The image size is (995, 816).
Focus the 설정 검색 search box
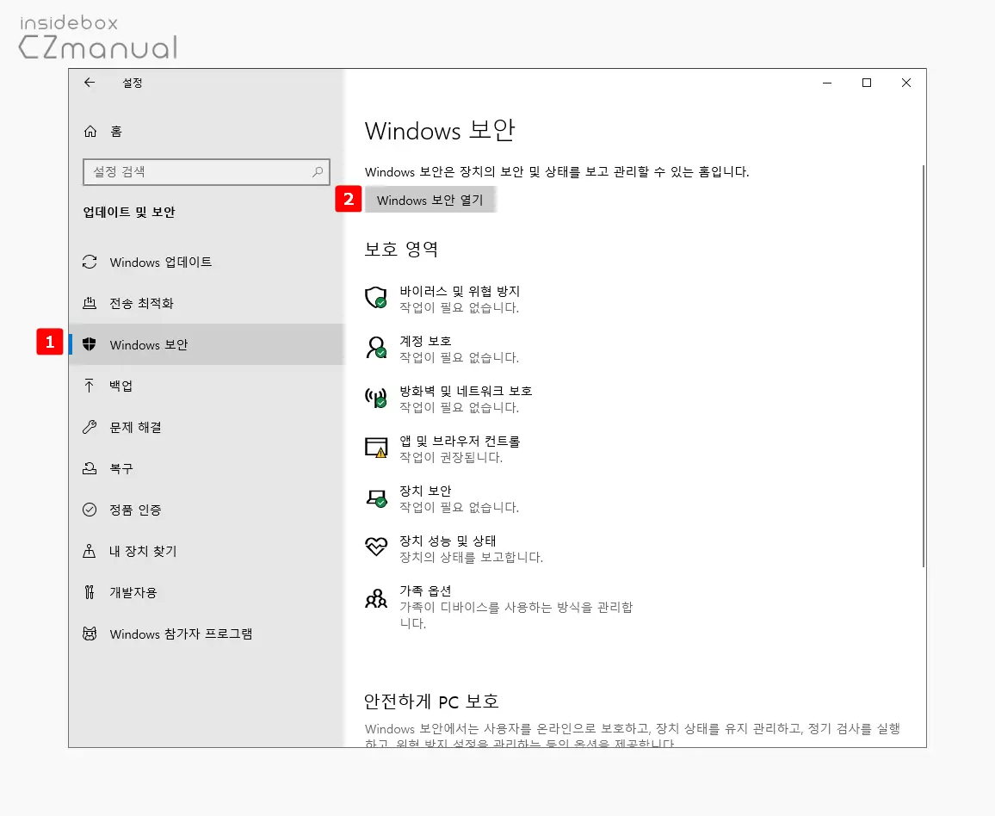point(207,172)
